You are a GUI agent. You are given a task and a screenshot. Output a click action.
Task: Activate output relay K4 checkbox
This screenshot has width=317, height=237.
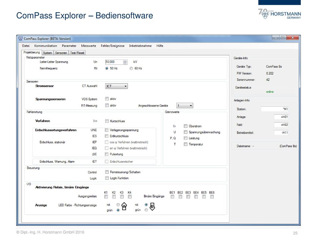pyautogui.click(x=130, y=197)
